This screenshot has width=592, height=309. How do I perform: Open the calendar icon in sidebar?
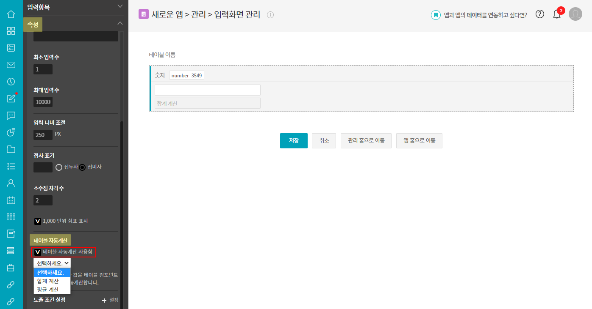(x=11, y=200)
